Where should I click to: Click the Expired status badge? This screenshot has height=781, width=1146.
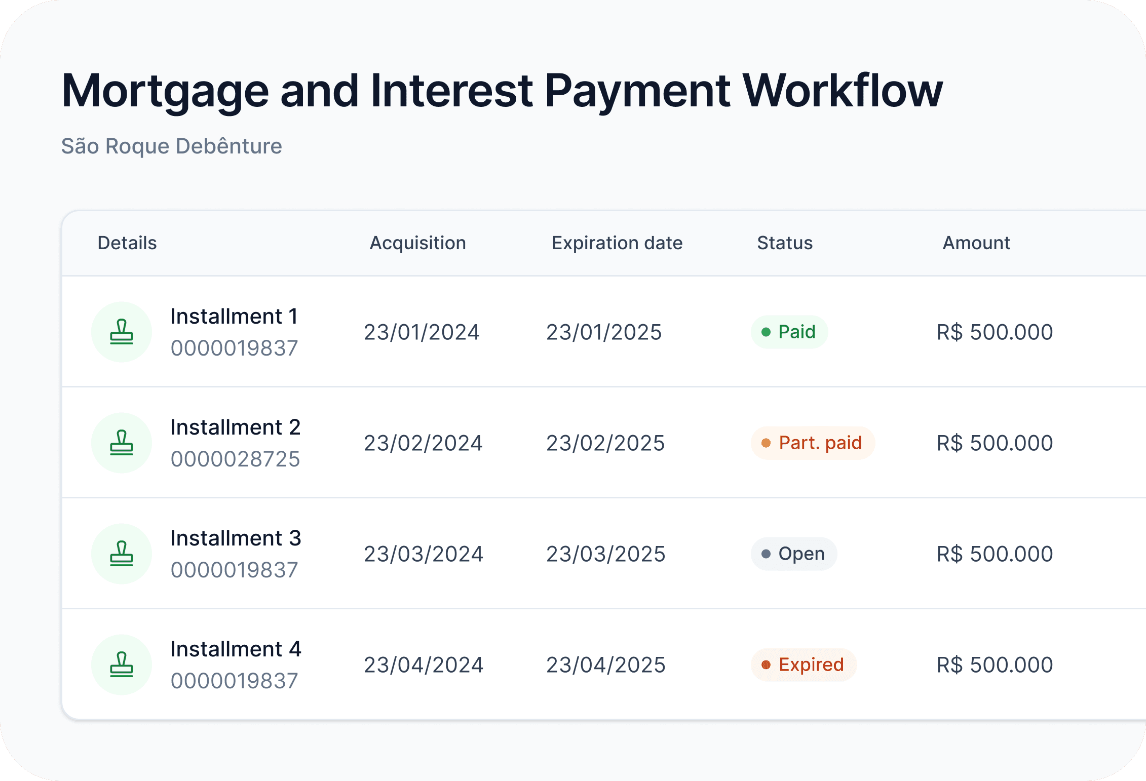pyautogui.click(x=804, y=665)
